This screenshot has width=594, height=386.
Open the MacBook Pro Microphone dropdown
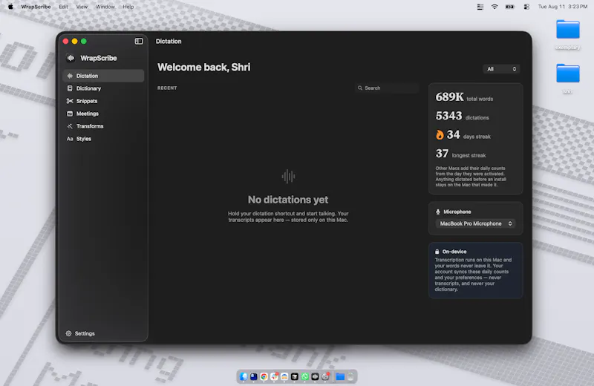pos(475,223)
